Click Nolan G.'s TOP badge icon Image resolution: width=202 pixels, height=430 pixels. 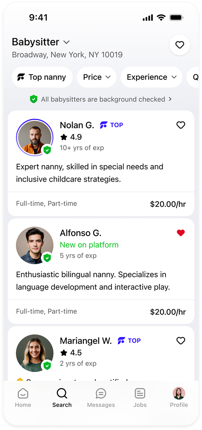[x=103, y=125]
